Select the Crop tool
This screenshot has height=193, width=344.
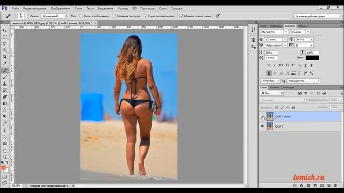click(5, 57)
